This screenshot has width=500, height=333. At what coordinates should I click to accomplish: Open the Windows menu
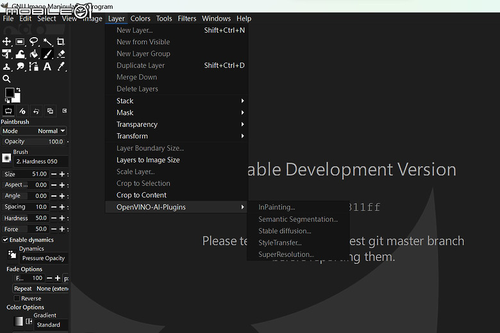coord(216,19)
